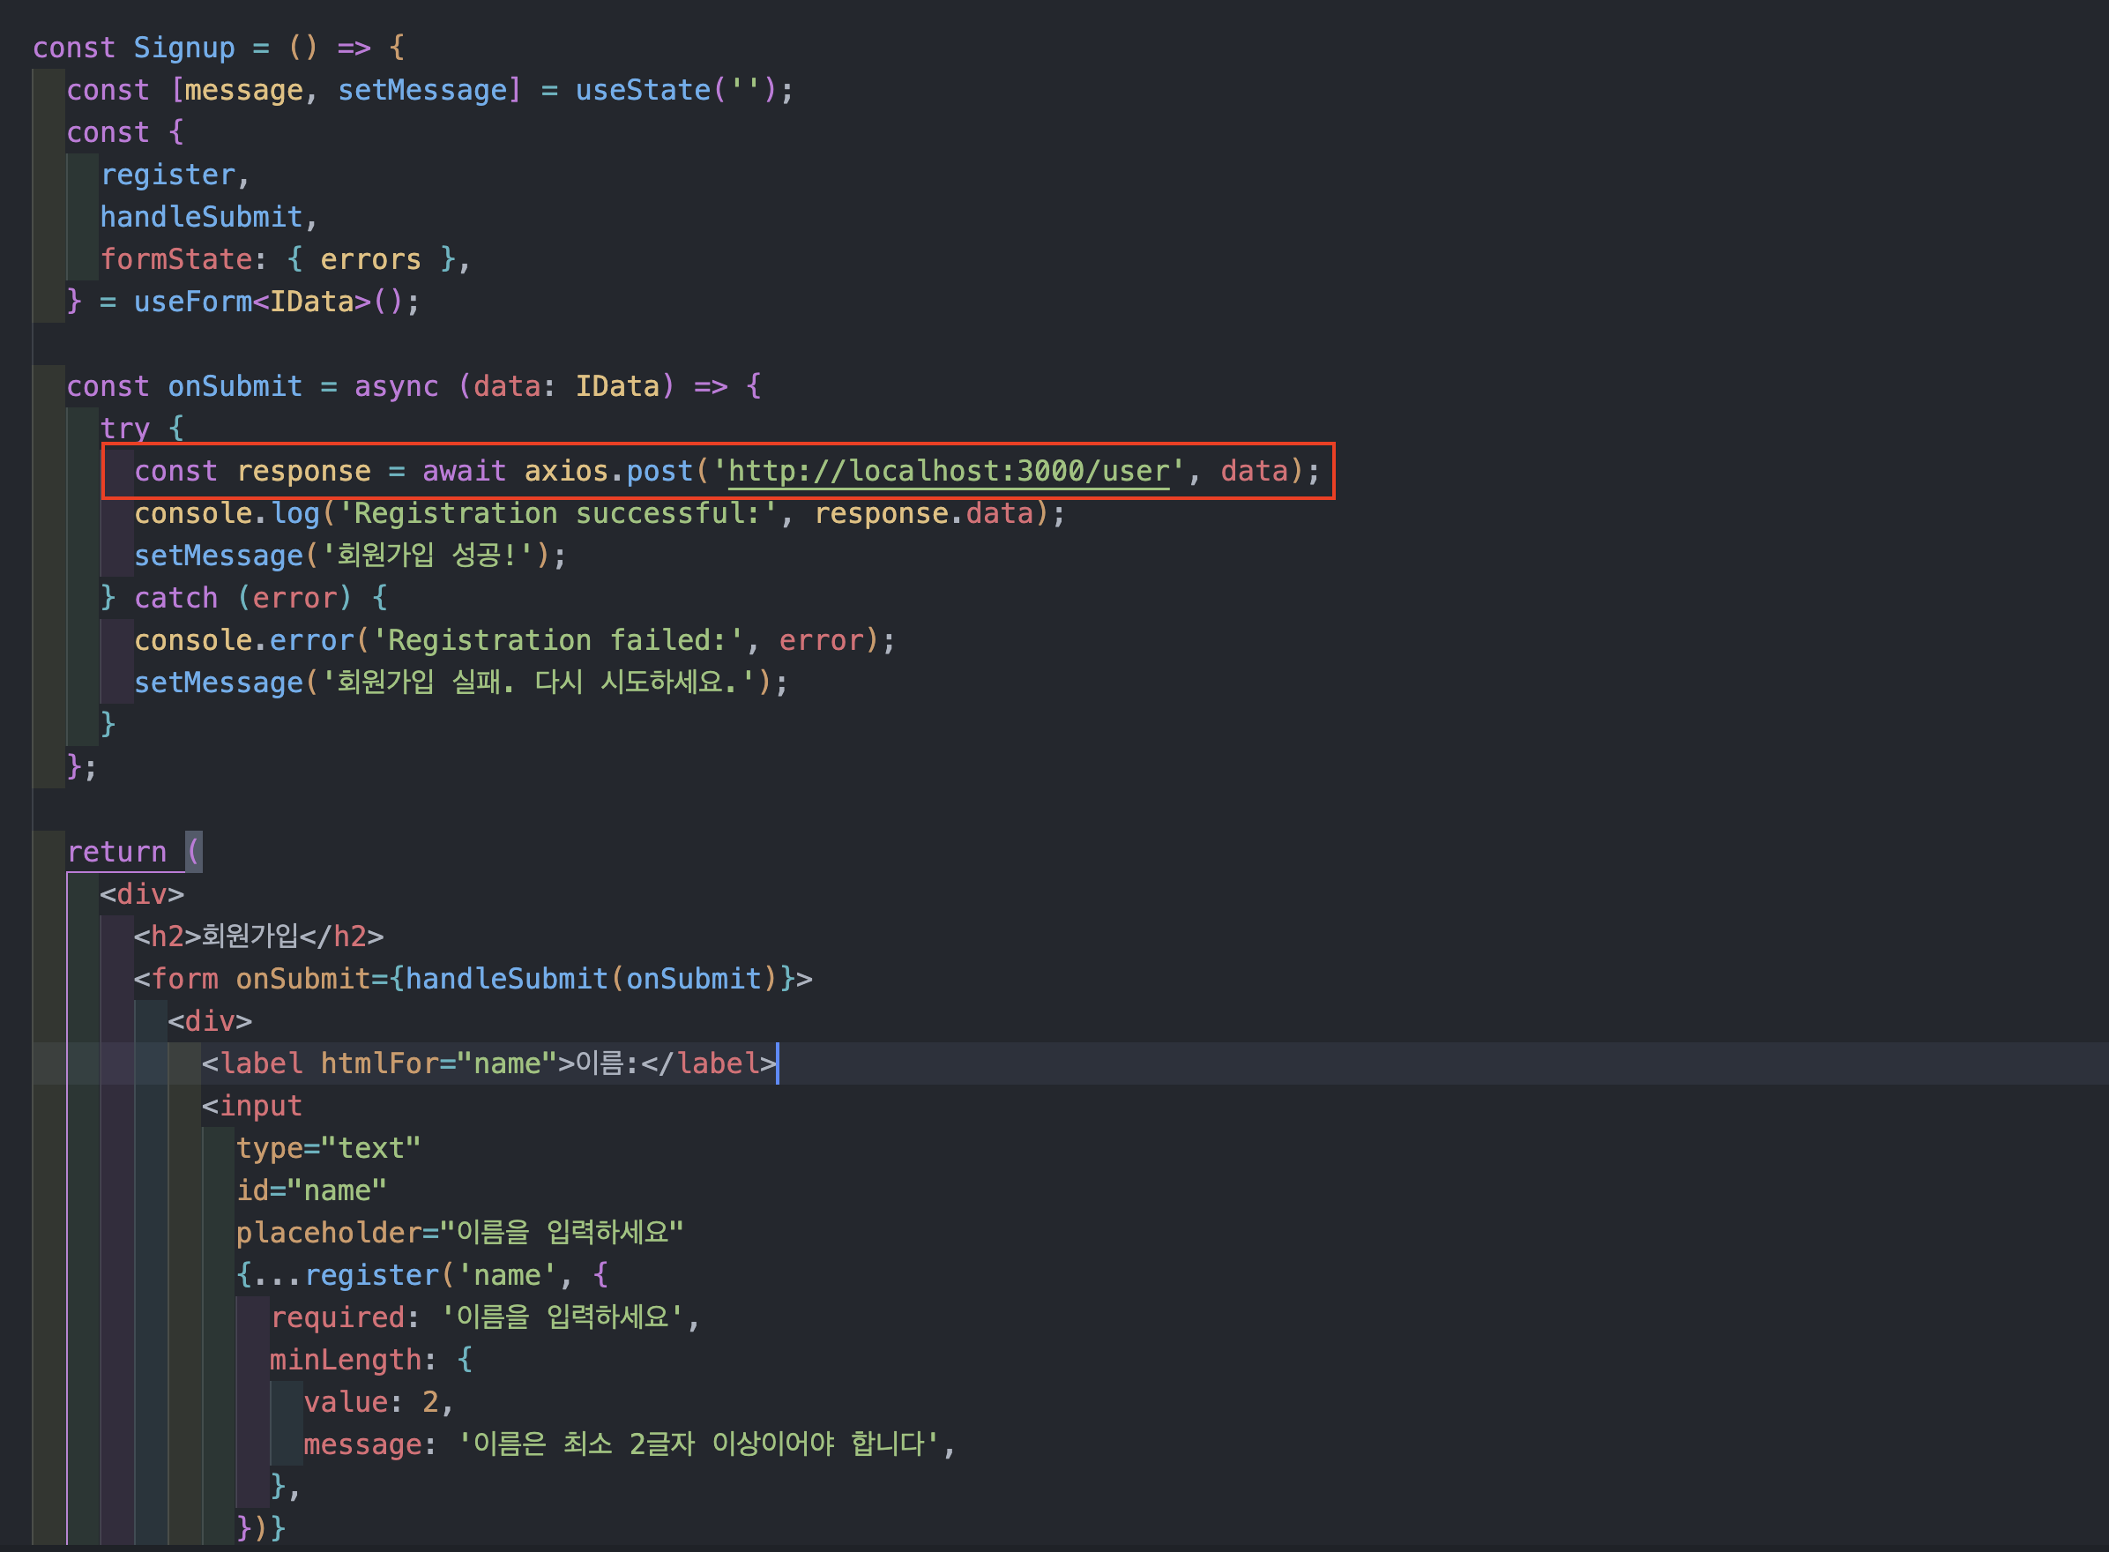Click the return keyword

tap(116, 851)
